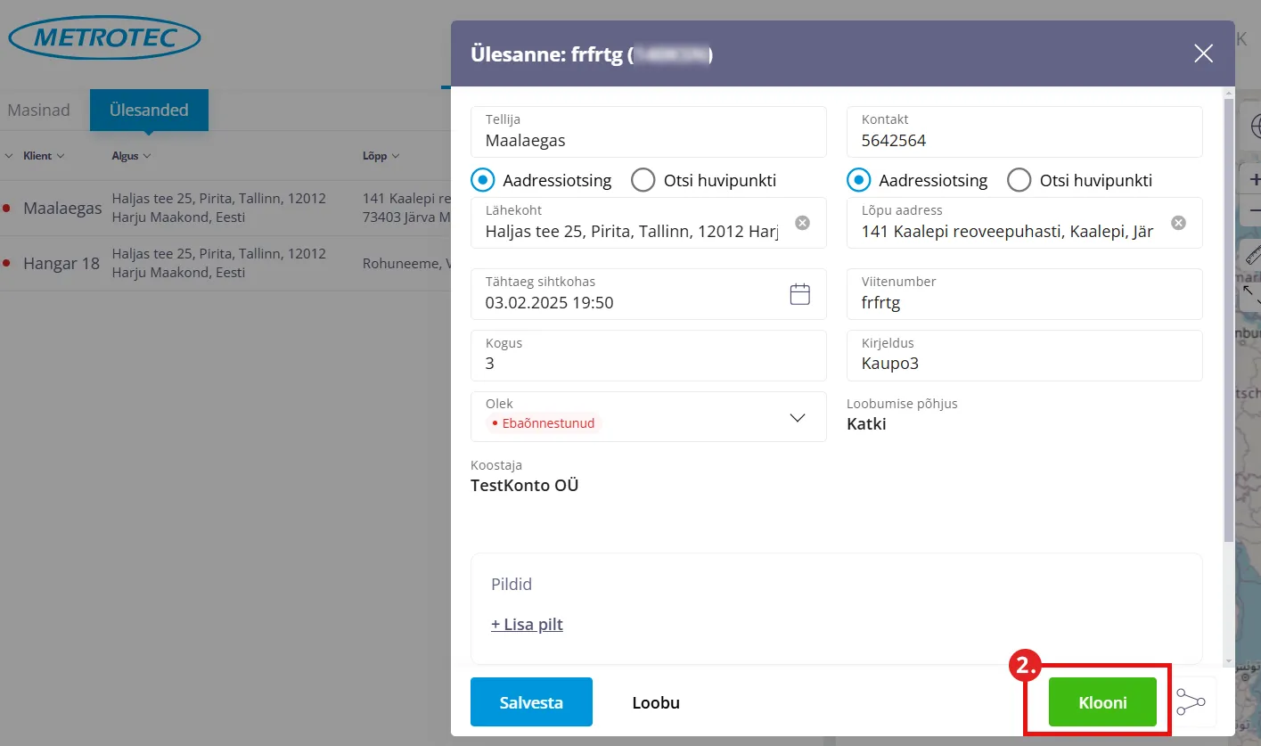Open the Hangar 18 task row
1261x746 pixels.
click(225, 264)
